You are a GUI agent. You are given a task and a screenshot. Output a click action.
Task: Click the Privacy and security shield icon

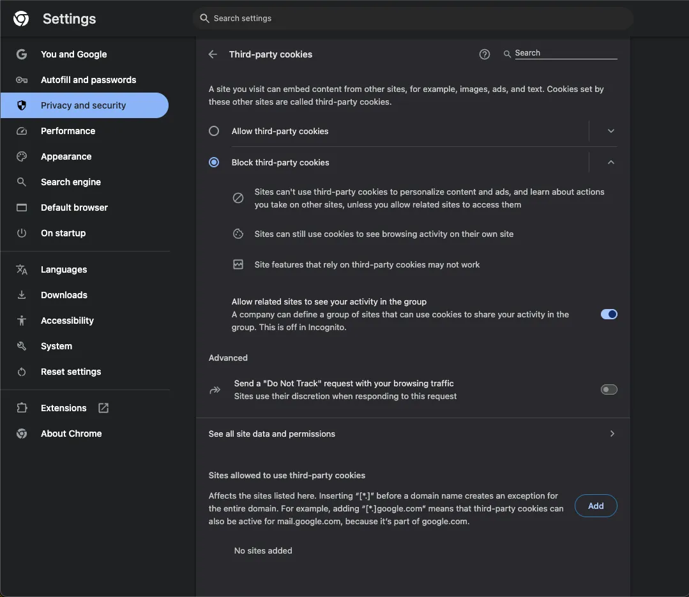22,105
